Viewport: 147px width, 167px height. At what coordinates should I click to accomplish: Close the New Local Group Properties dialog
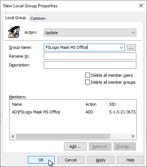141,6
